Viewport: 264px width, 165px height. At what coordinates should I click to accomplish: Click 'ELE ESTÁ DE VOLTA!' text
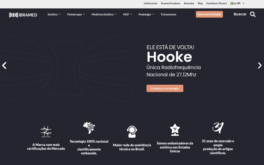170,47
